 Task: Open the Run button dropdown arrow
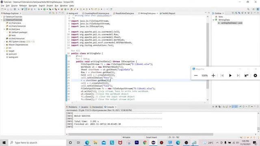point(47,9)
